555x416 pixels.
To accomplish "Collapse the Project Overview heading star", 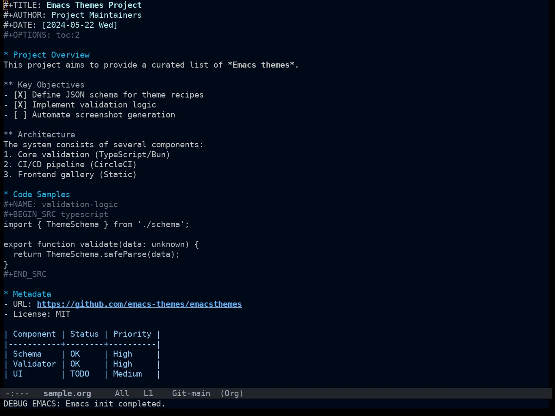I will coord(6,55).
